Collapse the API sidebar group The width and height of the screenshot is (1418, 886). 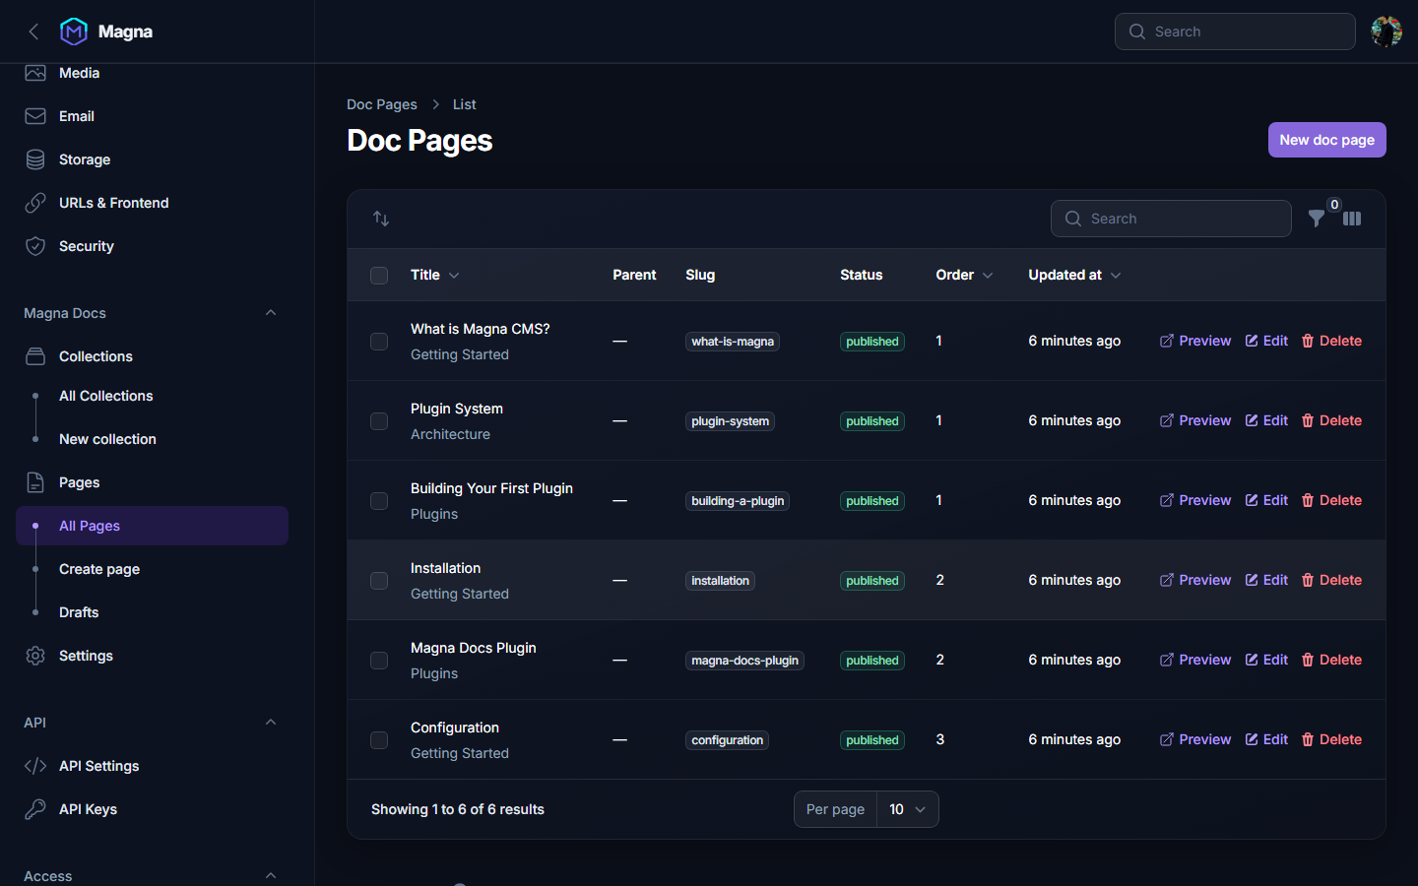click(x=271, y=723)
